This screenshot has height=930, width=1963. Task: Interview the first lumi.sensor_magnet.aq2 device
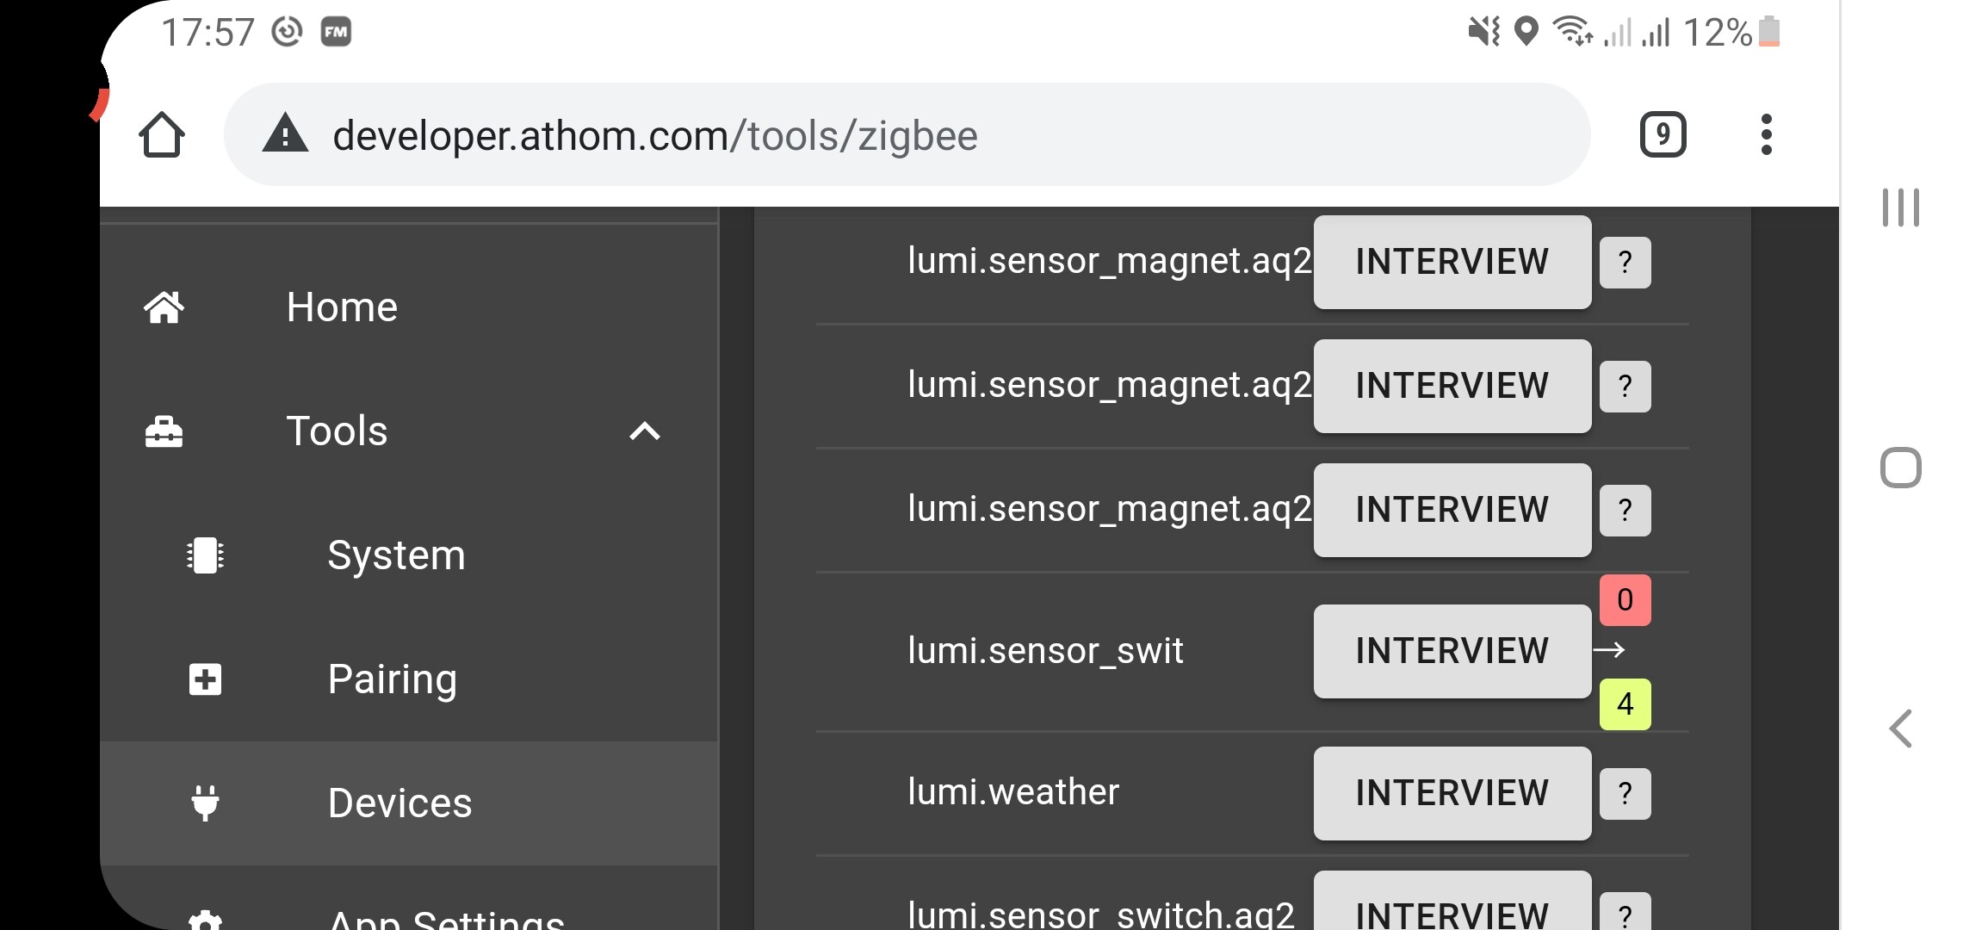(x=1452, y=262)
